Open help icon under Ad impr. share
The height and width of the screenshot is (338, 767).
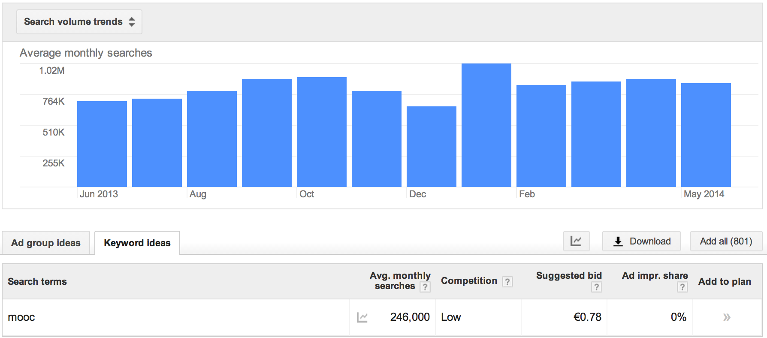(682, 287)
